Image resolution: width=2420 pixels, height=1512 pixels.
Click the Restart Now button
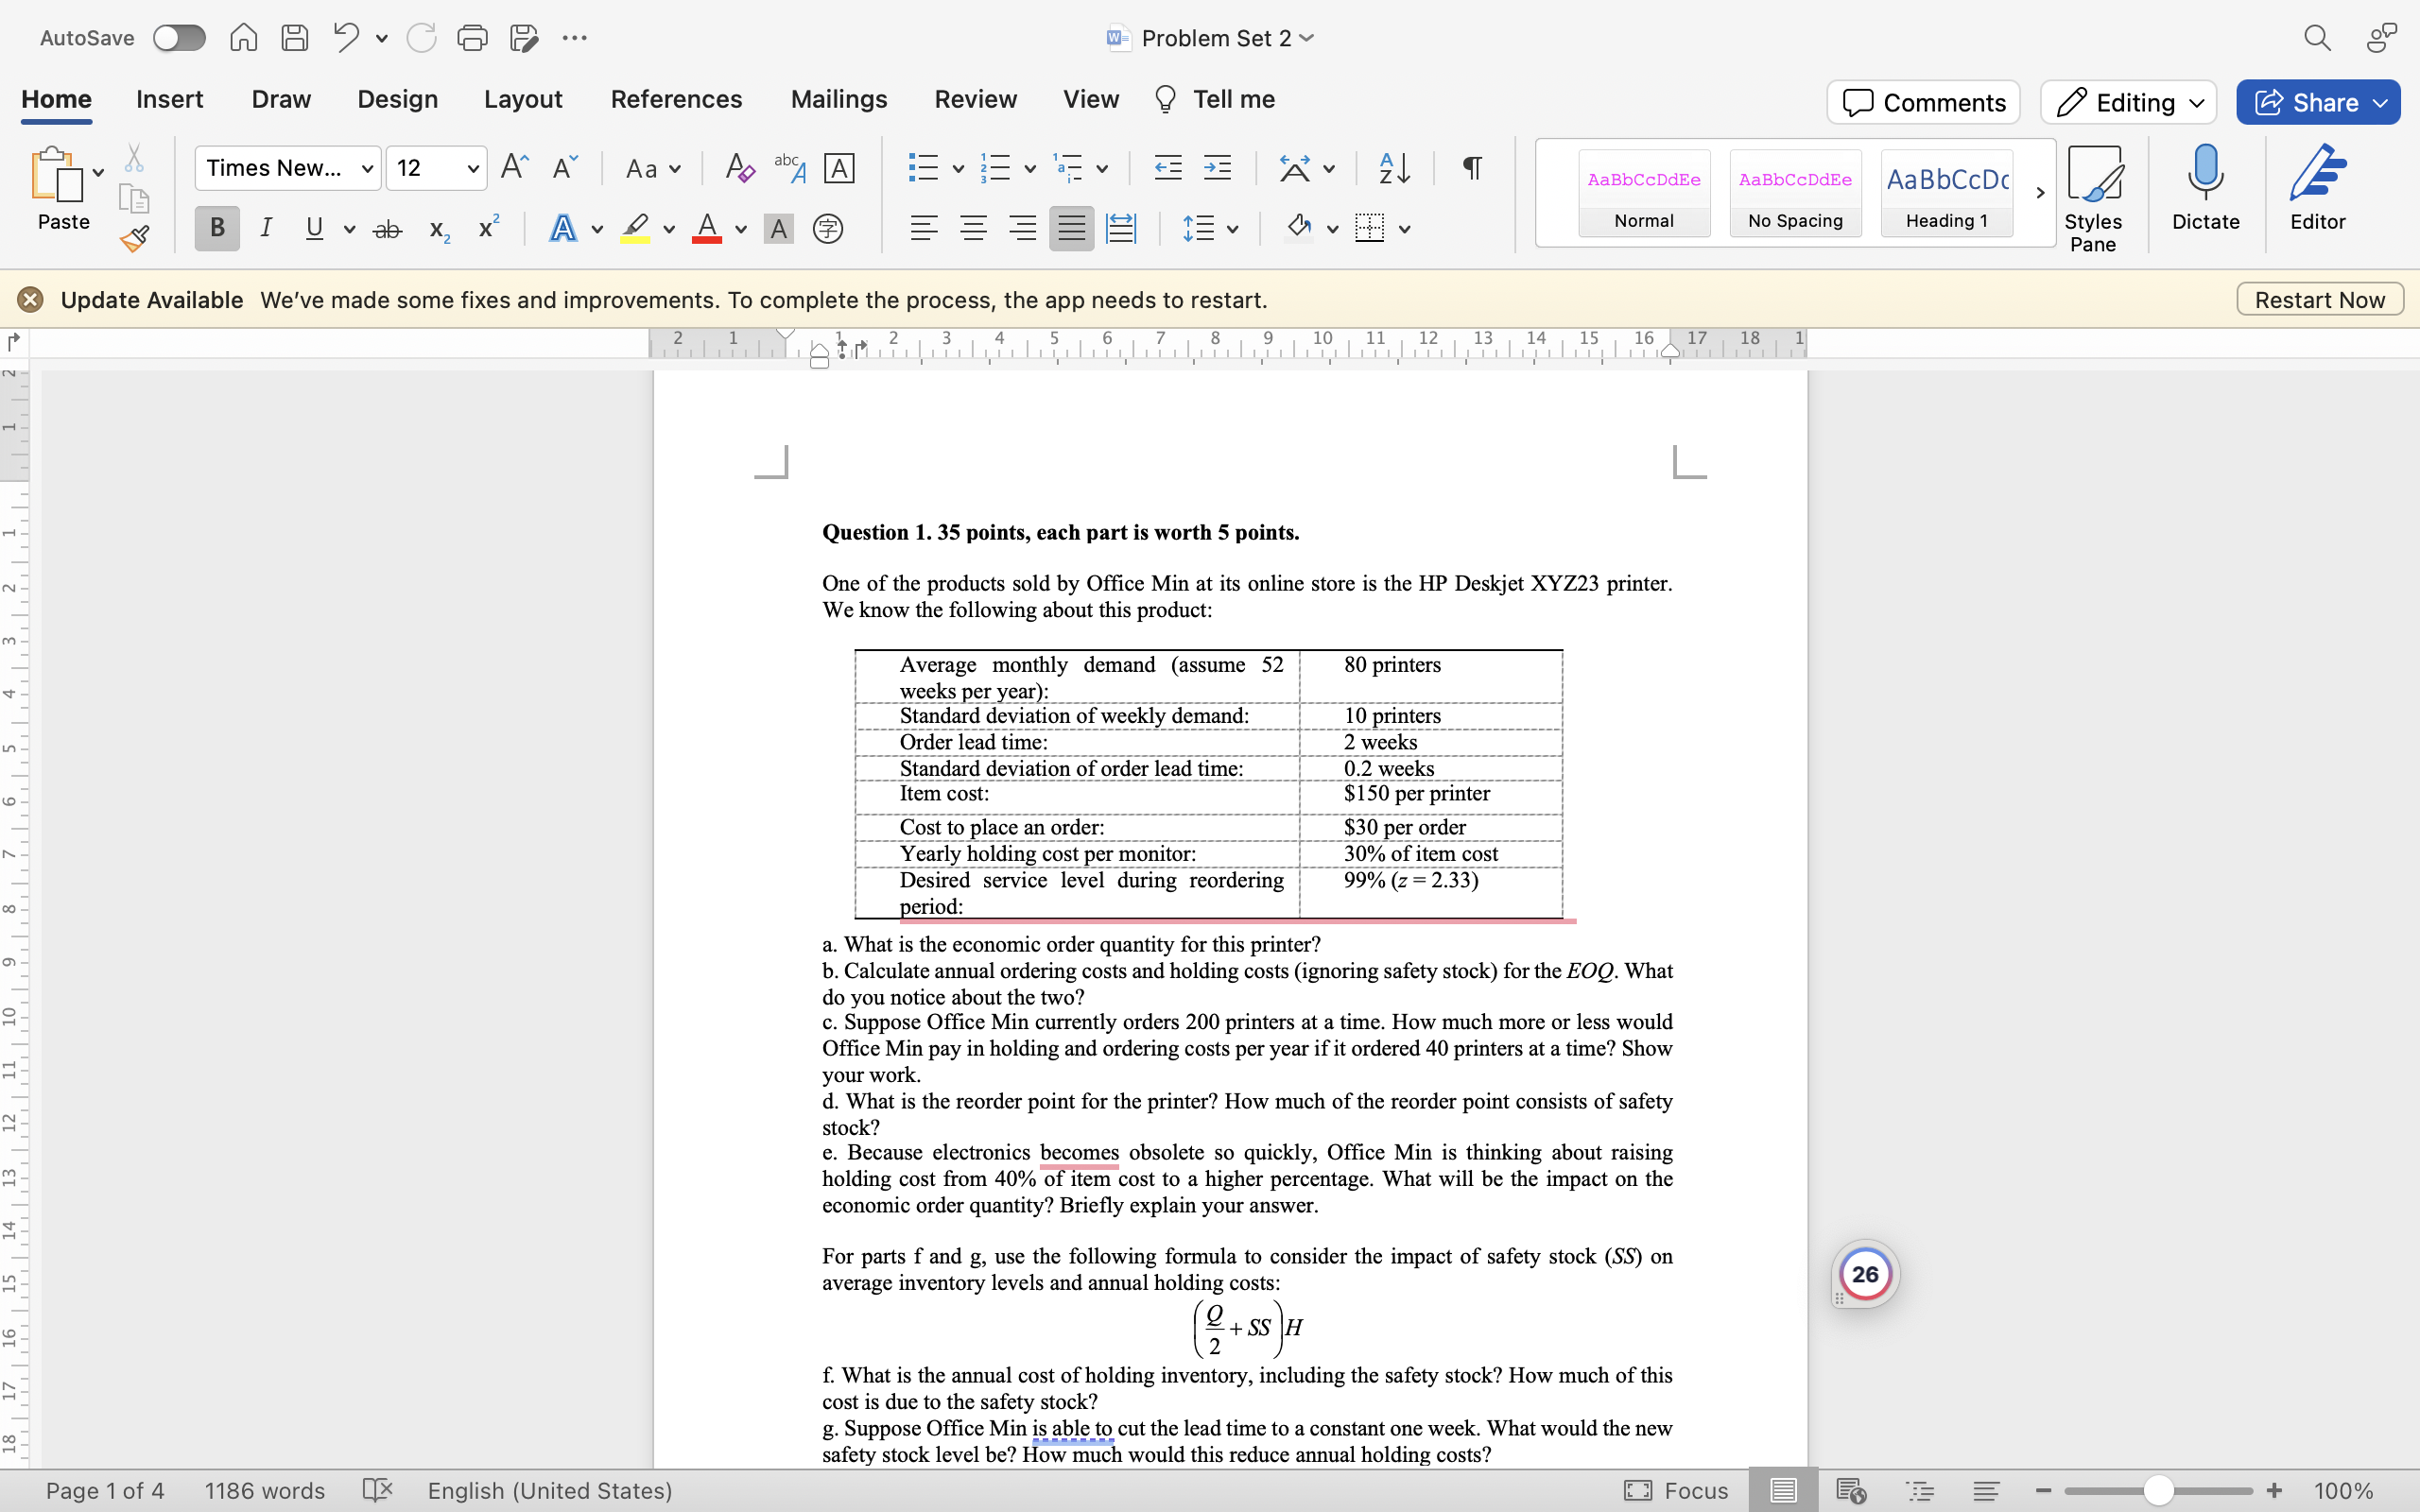(2319, 300)
